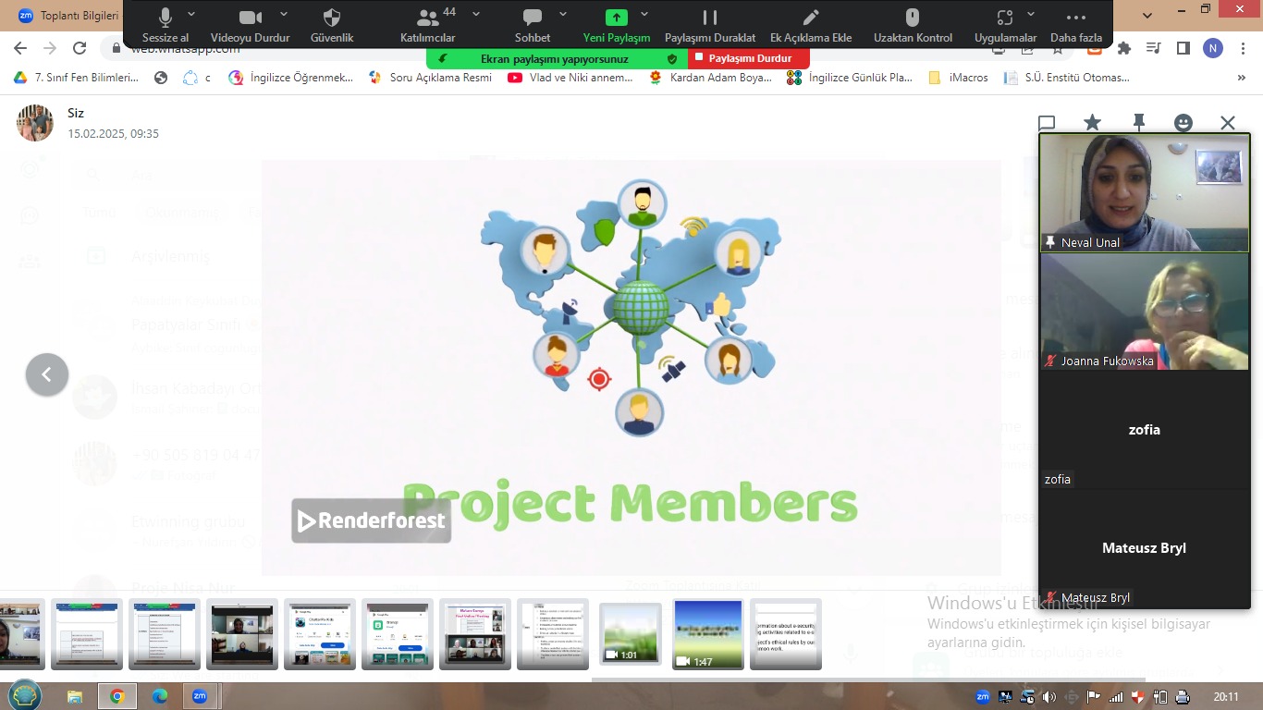Open İngilizce Günlük Pla bookmark
The width and height of the screenshot is (1263, 710).
tap(850, 78)
